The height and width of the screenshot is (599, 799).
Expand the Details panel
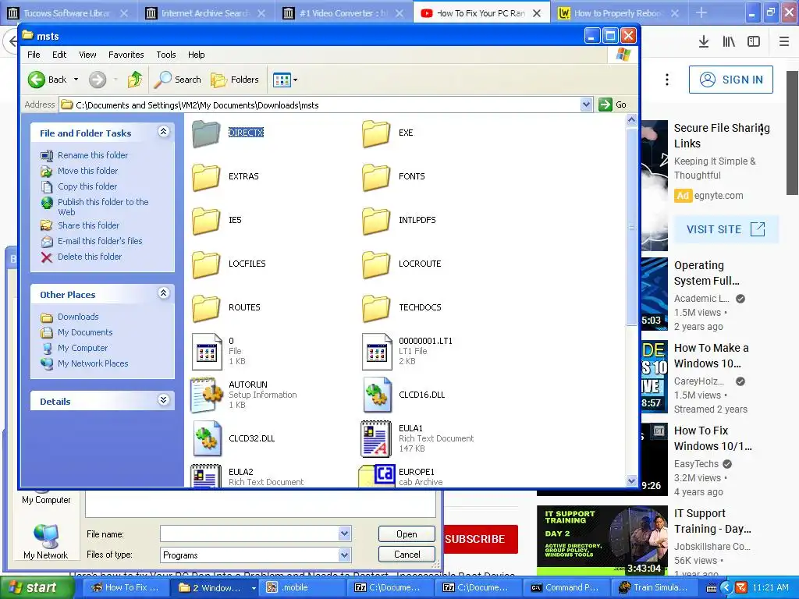(x=163, y=400)
